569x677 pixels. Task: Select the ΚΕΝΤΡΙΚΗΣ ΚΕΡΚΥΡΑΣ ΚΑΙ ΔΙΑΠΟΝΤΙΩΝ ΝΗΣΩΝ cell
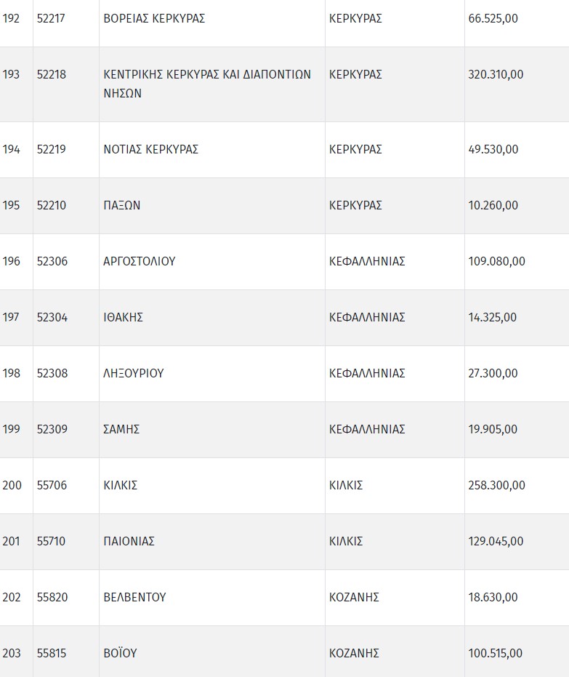point(207,84)
